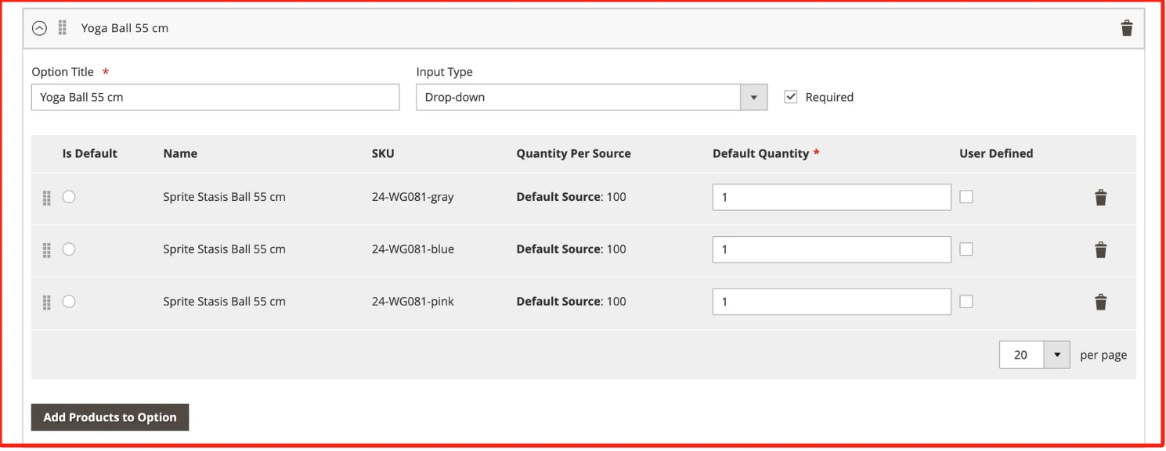Set 24-WG081-gray as default option

pos(69,197)
